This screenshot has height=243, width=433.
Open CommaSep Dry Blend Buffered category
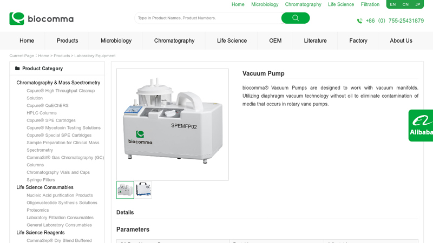point(59,240)
